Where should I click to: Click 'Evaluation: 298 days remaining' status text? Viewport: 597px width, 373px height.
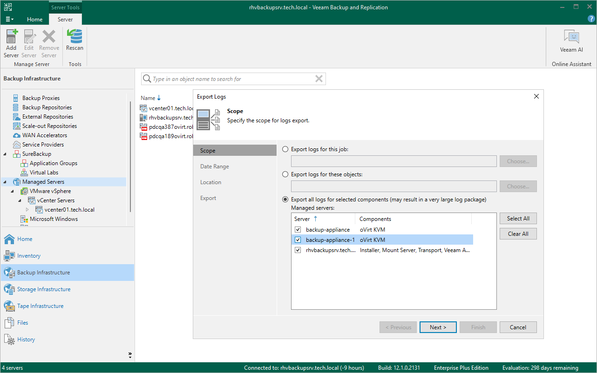540,368
